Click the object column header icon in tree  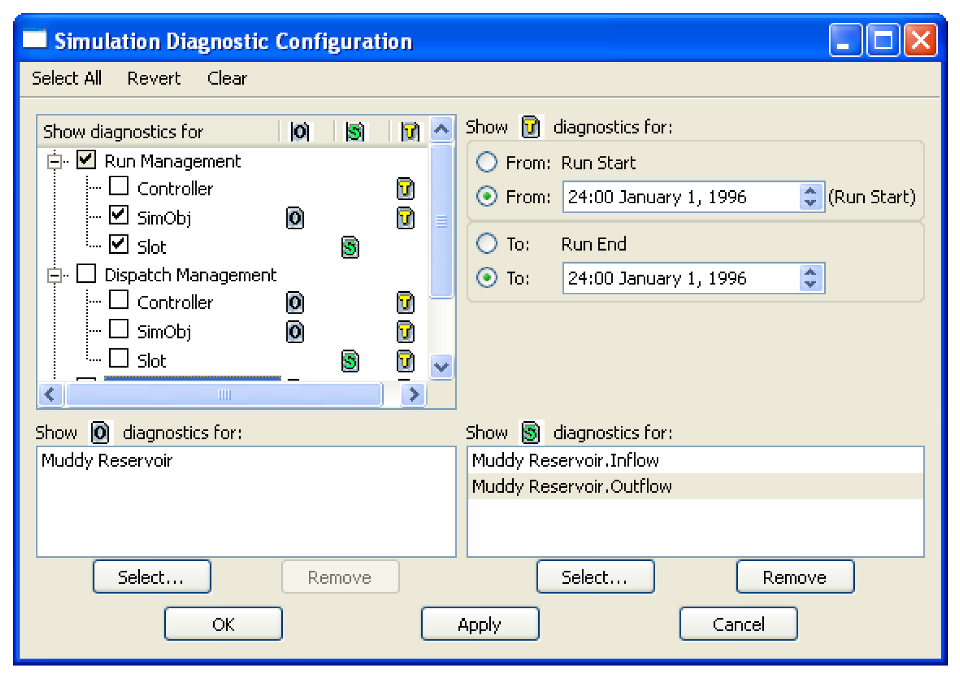click(x=300, y=132)
